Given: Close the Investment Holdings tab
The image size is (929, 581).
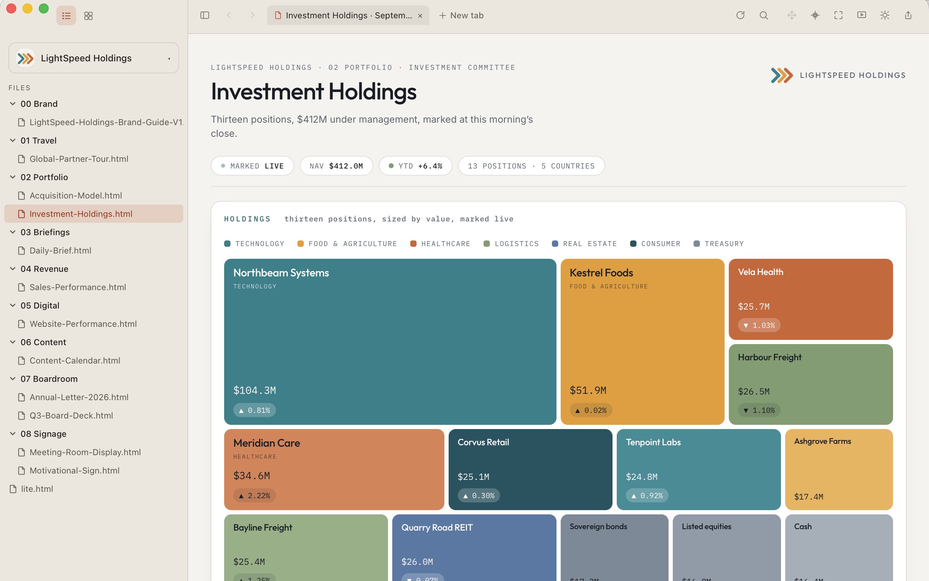Looking at the screenshot, I should tap(420, 16).
